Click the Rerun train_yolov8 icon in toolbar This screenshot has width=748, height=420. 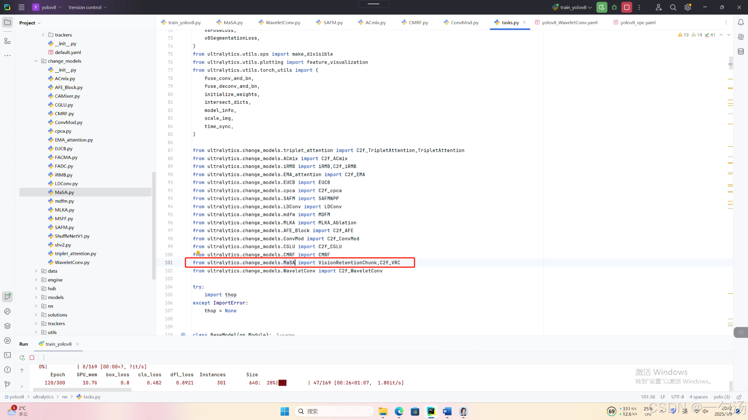[x=602, y=7]
